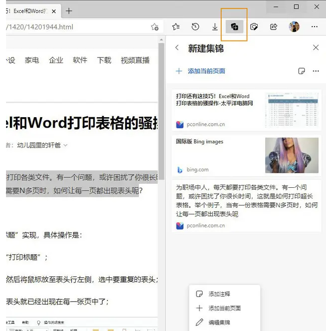326x331 pixels.
Task: Click the scrollbar up arrow
Action: (x=161, y=40)
